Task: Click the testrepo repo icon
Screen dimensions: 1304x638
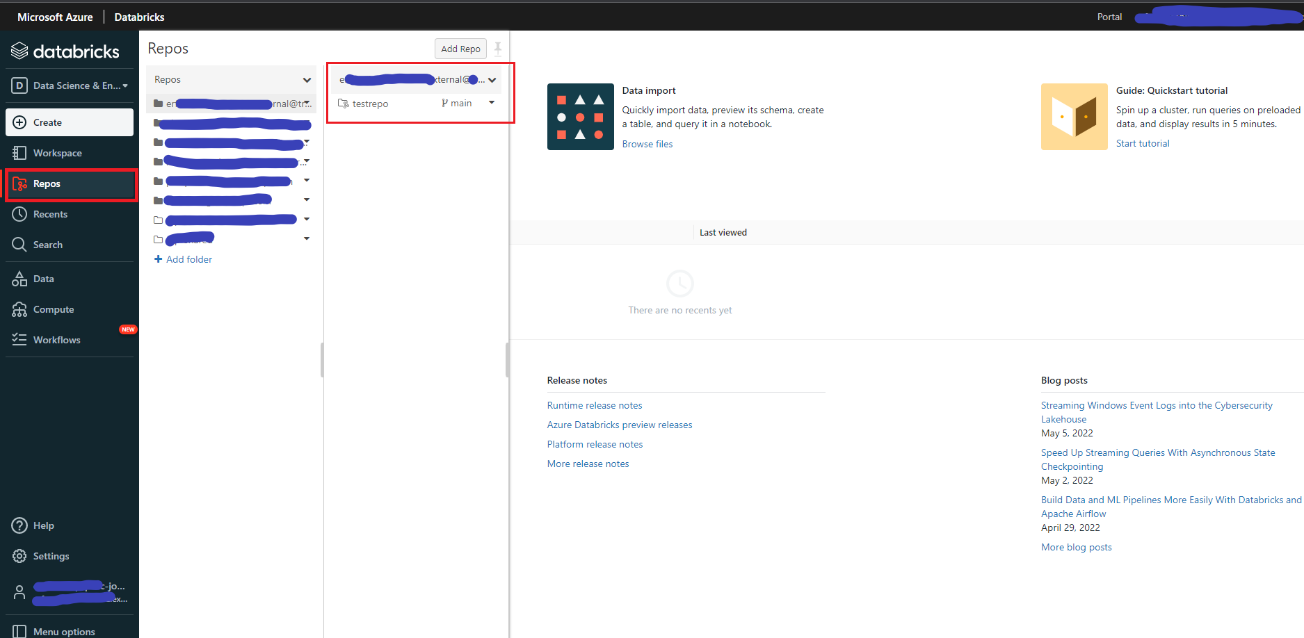Action: (x=343, y=104)
